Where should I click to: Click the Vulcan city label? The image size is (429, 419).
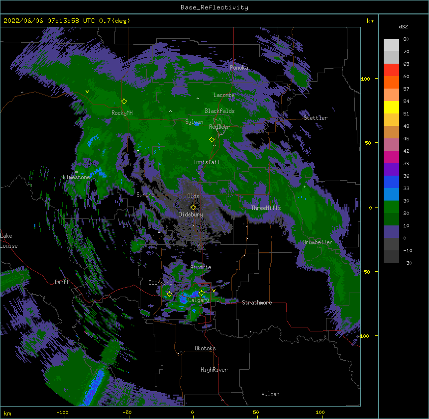pos(270,394)
